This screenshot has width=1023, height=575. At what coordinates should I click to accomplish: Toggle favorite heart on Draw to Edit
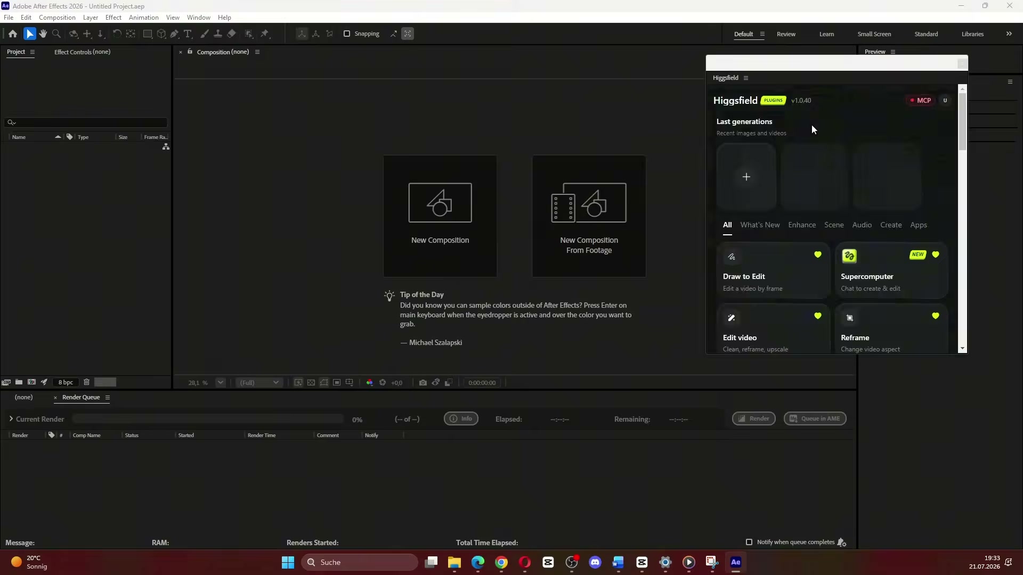(x=818, y=254)
